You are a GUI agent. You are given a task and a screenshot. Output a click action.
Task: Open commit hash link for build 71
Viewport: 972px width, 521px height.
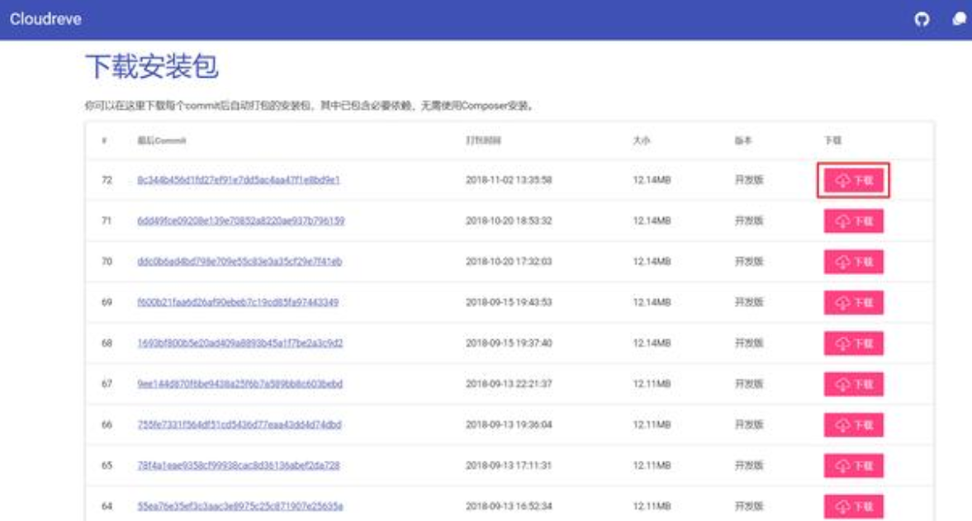coord(240,221)
